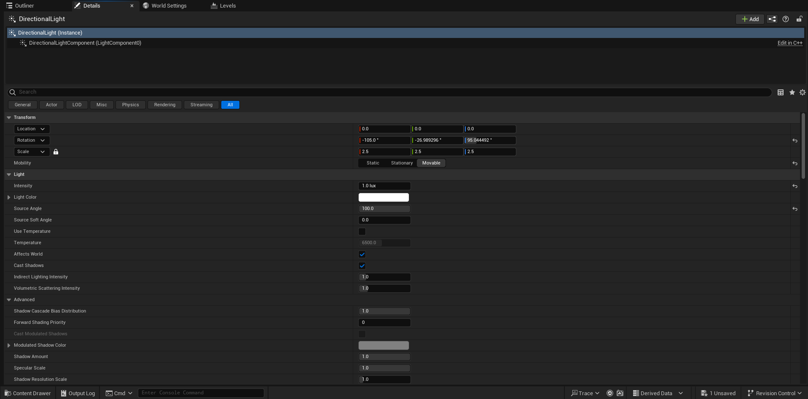
Task: Reset Rotation to default value
Action: point(795,140)
